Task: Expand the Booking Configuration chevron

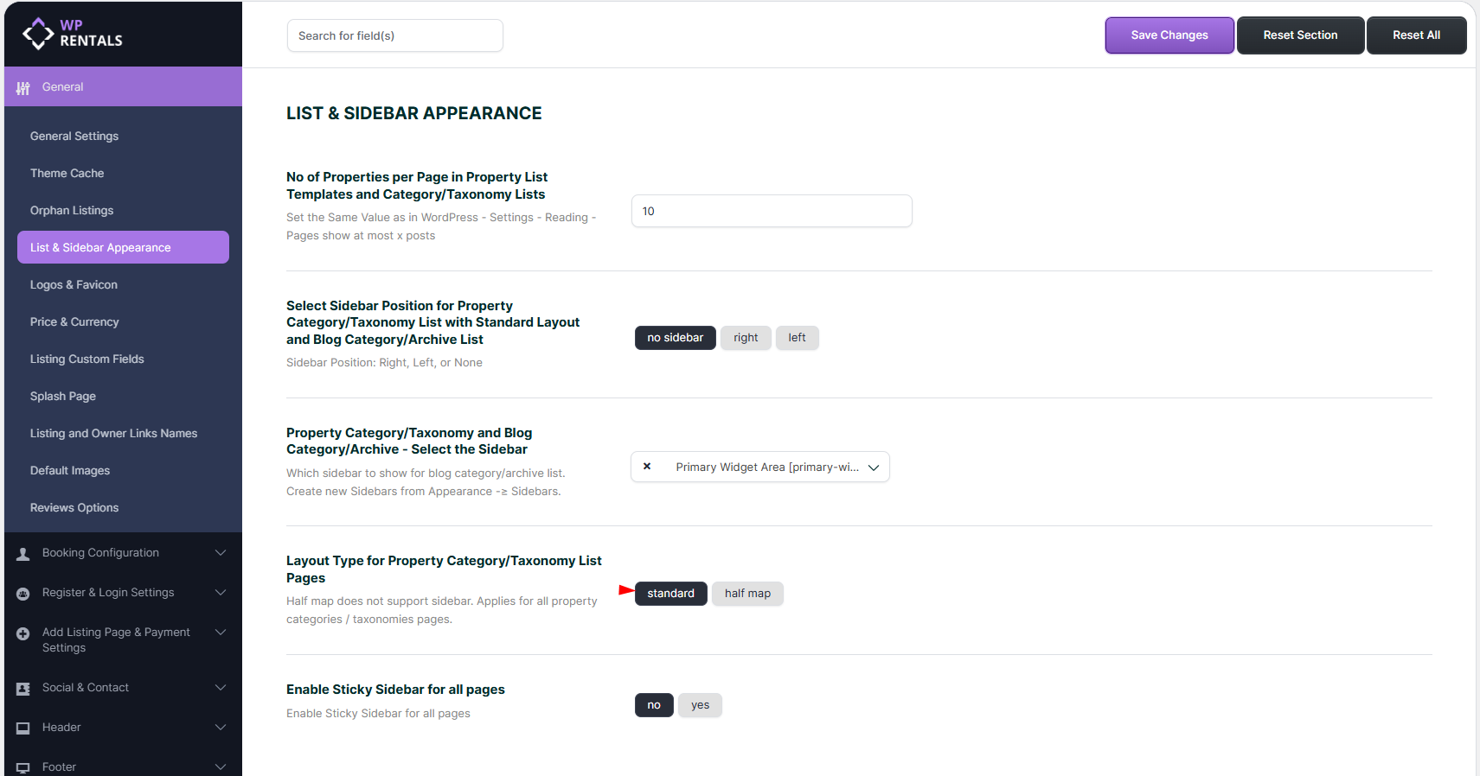Action: tap(221, 553)
